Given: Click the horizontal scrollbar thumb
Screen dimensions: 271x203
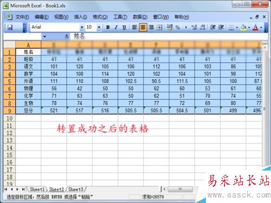Looking at the screenshot, I should 180,189.
